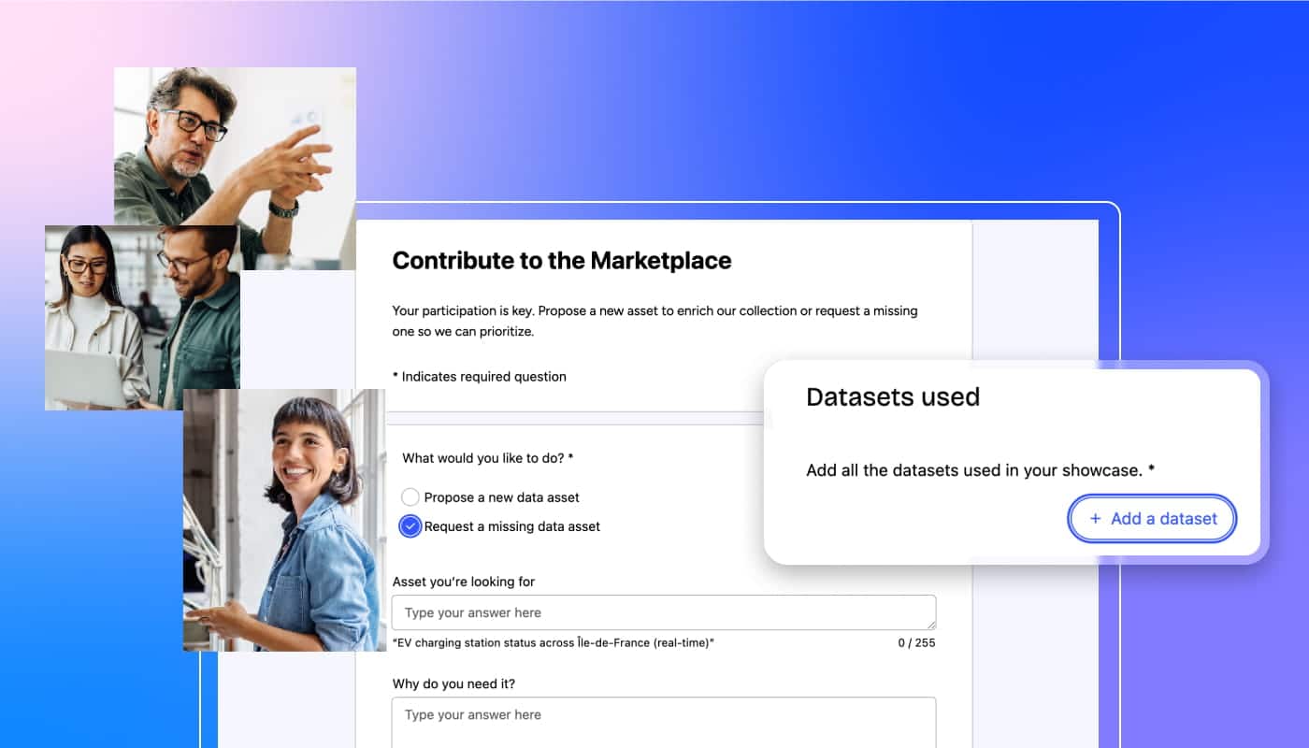Click the "Datasets used" card title
Image resolution: width=1309 pixels, height=748 pixels.
(x=893, y=396)
